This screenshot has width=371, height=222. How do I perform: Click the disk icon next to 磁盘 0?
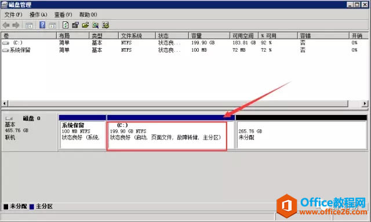click(9, 118)
